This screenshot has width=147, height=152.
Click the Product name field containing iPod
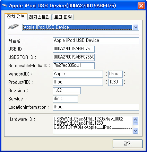(x=78, y=82)
